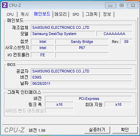Open the 그래픽 tab

click(x=91, y=14)
